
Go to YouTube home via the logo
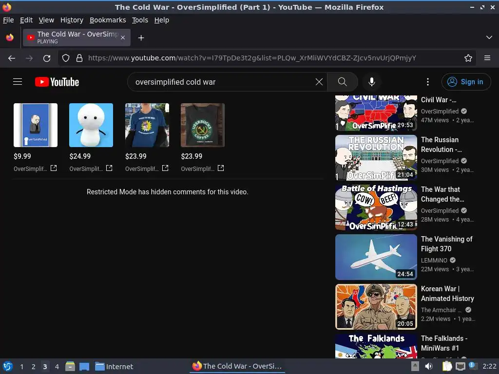tap(57, 82)
